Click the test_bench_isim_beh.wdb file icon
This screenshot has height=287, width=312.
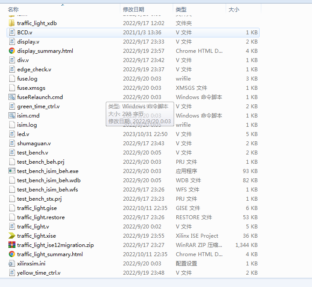(12, 180)
